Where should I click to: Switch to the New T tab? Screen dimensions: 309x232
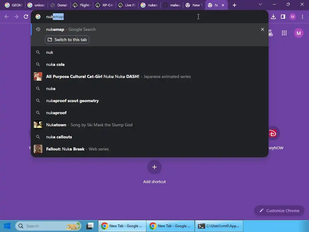tap(194, 5)
